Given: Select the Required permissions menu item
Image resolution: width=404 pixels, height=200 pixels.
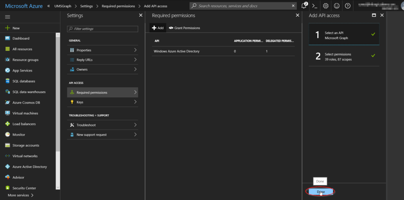Looking at the screenshot, I should coord(102,93).
